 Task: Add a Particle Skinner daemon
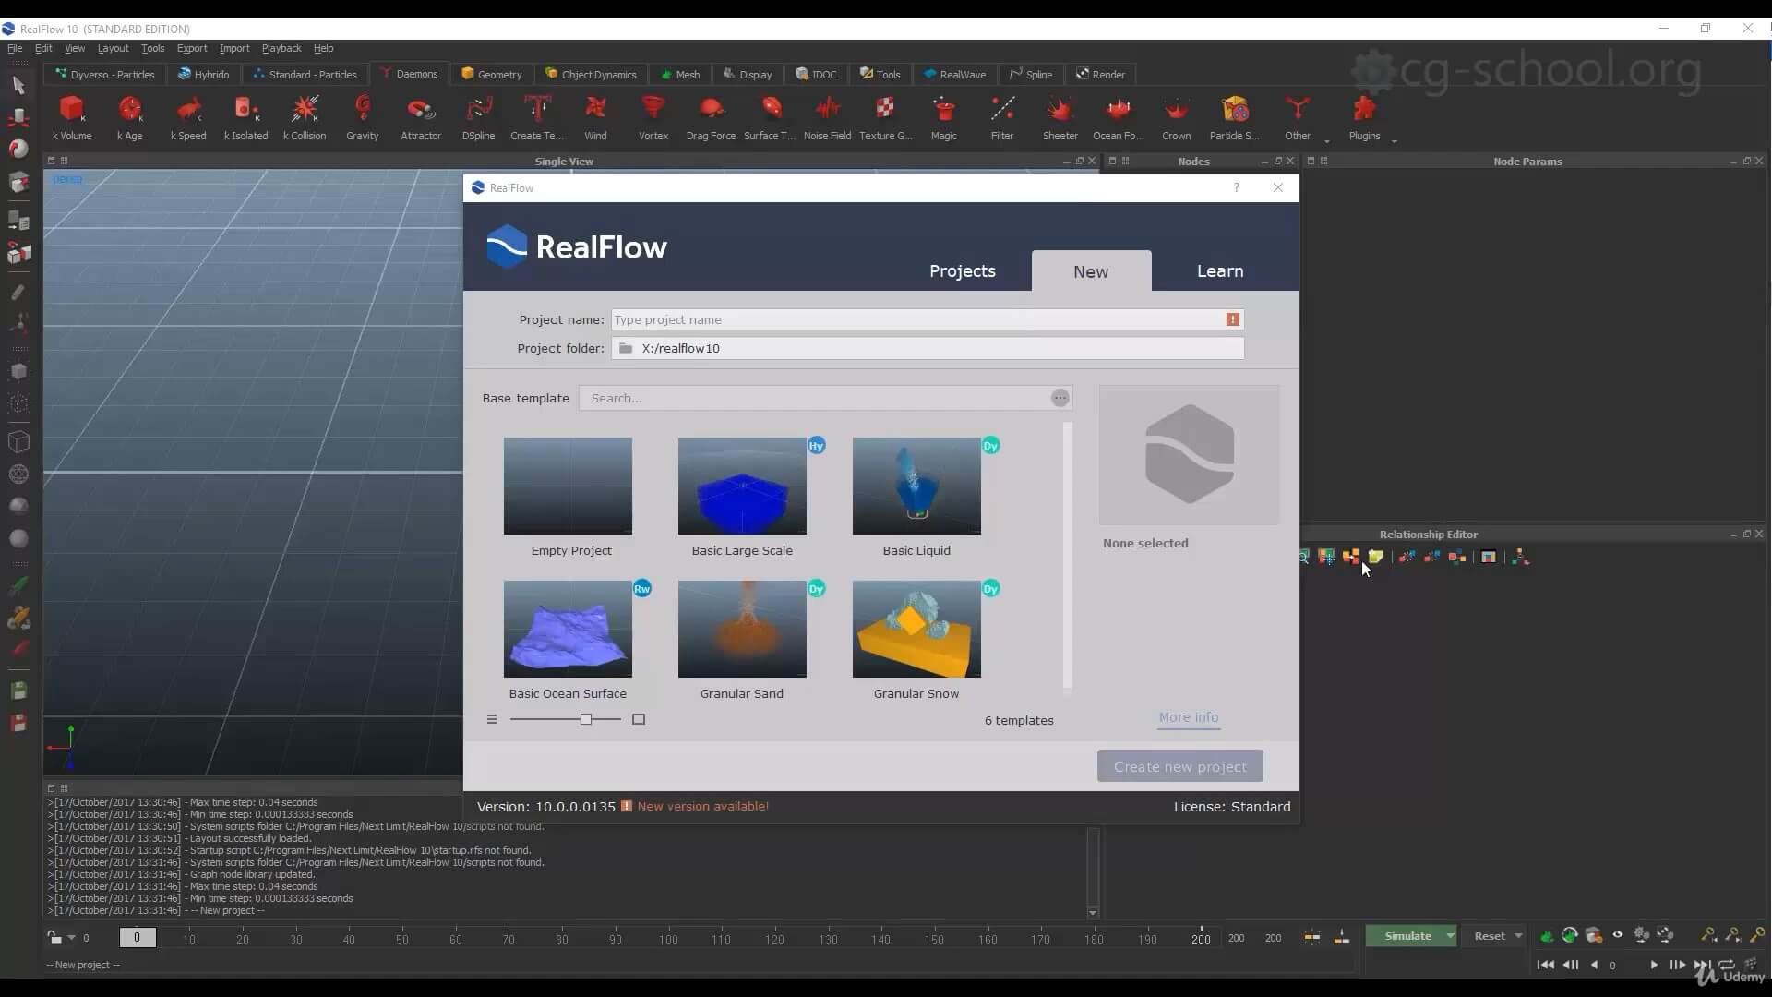pyautogui.click(x=1234, y=117)
